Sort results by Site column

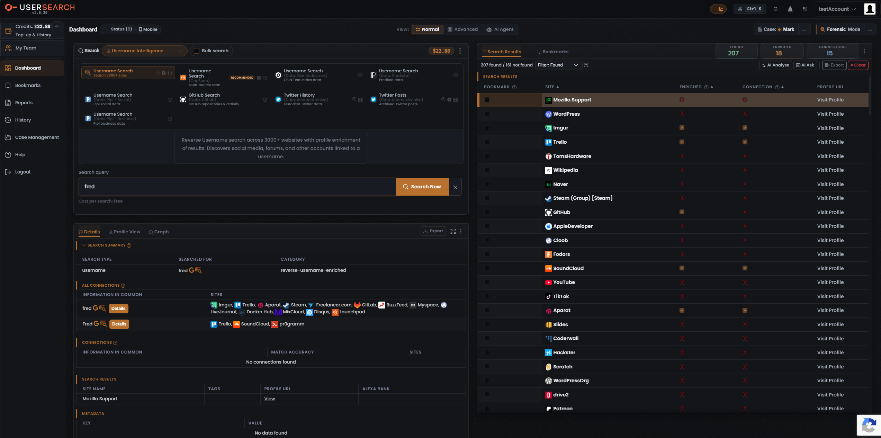pos(552,87)
